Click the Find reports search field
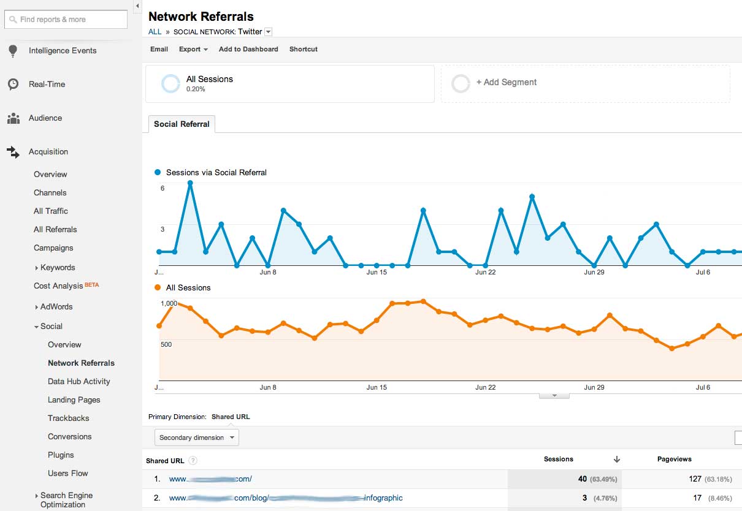This screenshot has width=742, height=511. [66, 20]
